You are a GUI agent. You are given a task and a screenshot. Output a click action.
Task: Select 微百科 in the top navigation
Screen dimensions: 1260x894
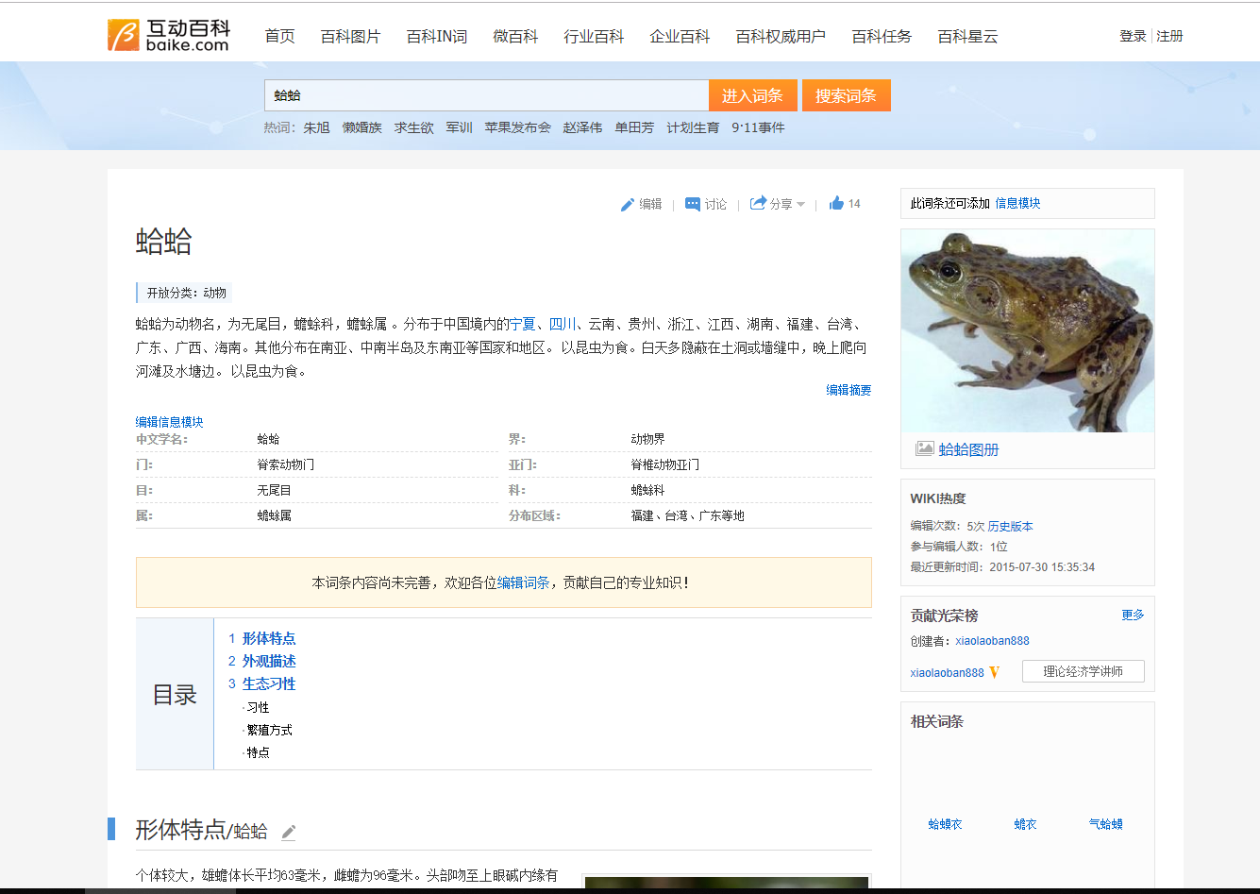[x=515, y=36]
